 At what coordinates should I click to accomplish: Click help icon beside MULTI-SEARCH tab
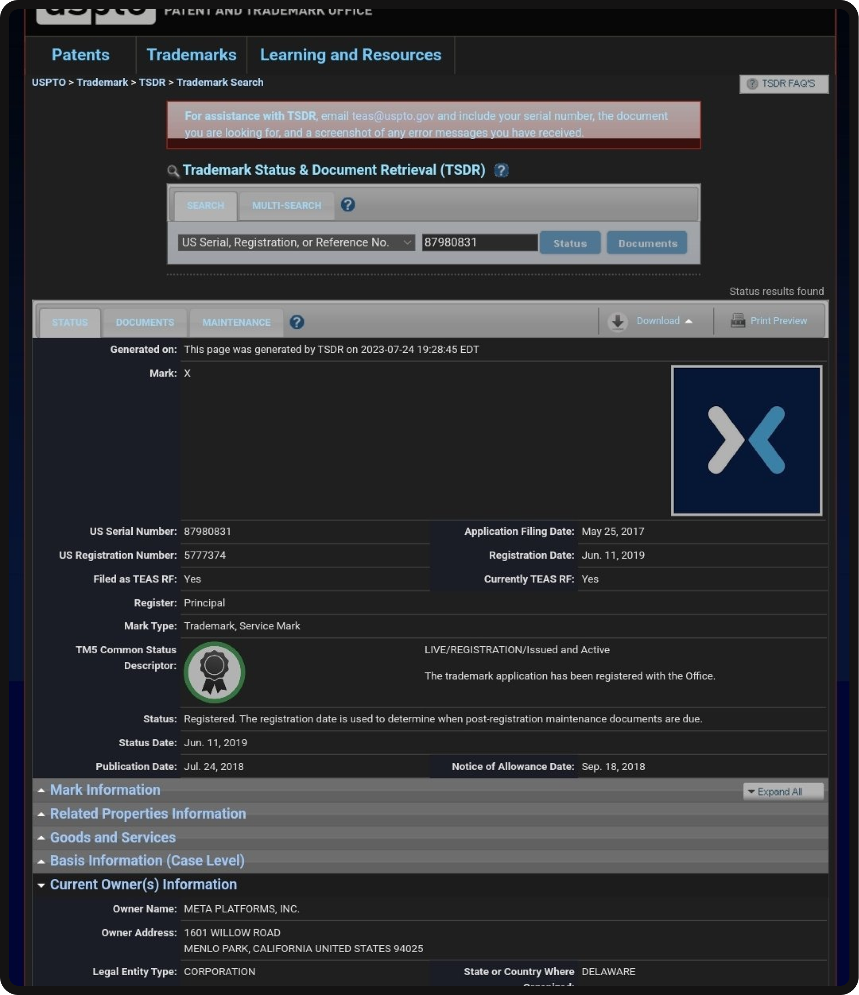coord(348,205)
